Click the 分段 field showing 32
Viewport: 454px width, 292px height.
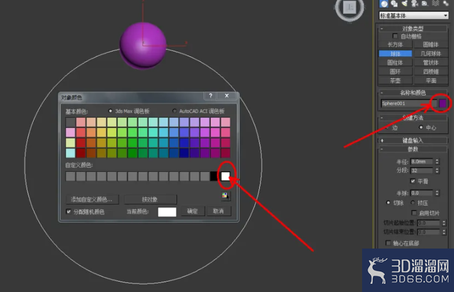[x=422, y=170]
